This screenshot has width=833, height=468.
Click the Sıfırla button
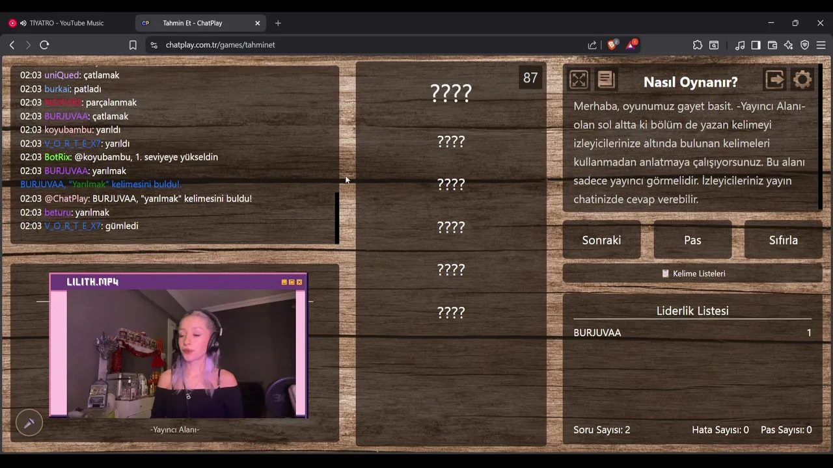point(784,240)
